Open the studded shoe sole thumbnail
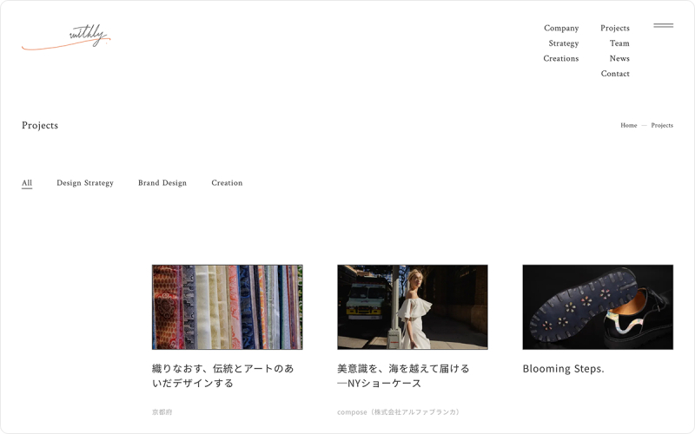This screenshot has width=695, height=434. pyautogui.click(x=597, y=307)
